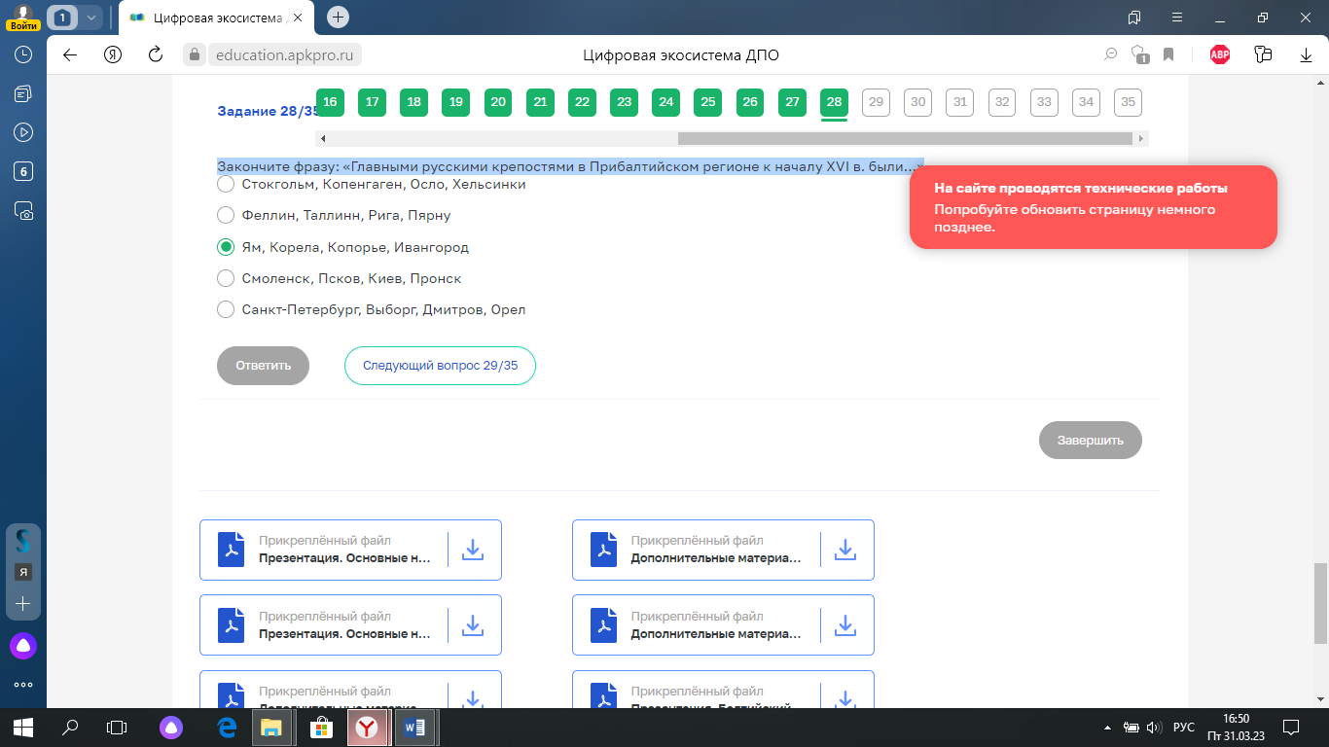Click the sidebar icon numbered 6
This screenshot has height=747, width=1329.
[23, 171]
